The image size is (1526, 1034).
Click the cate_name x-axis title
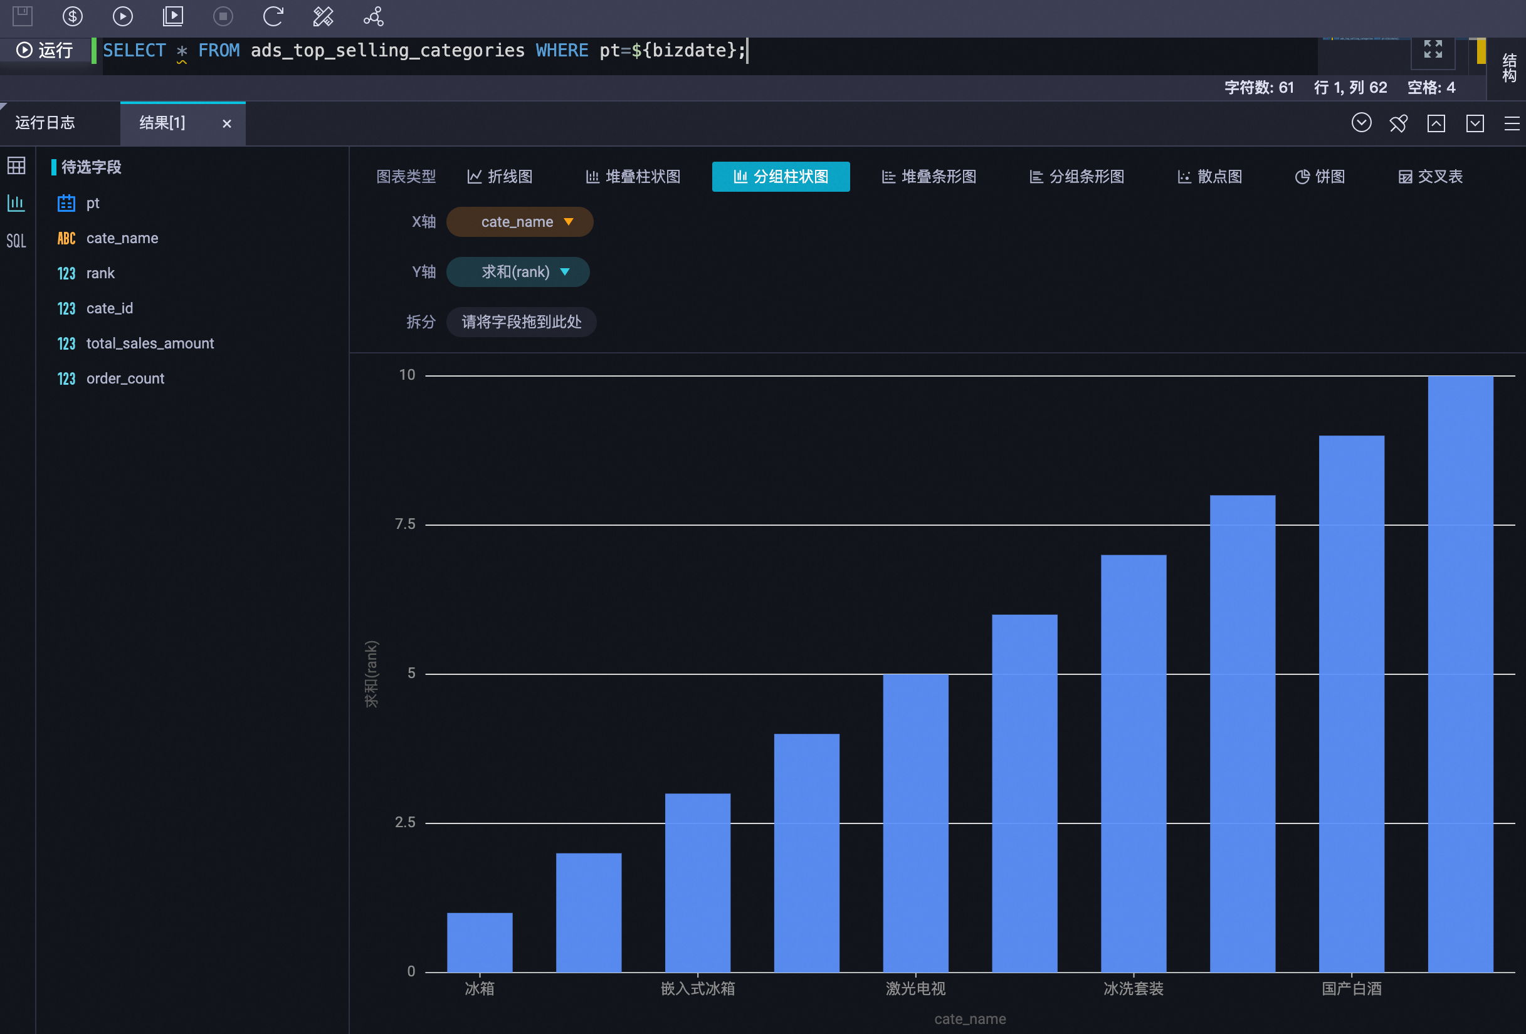point(970,1019)
